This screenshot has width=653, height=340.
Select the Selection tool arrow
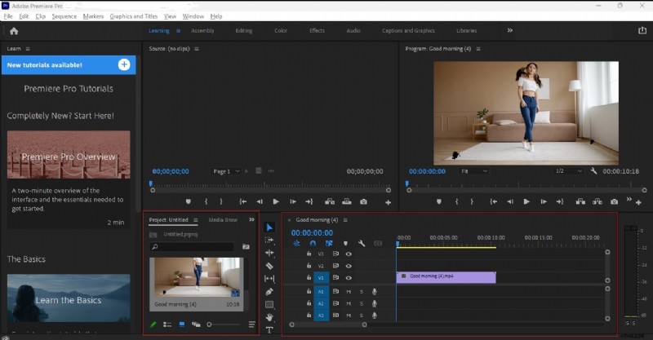pyautogui.click(x=269, y=227)
